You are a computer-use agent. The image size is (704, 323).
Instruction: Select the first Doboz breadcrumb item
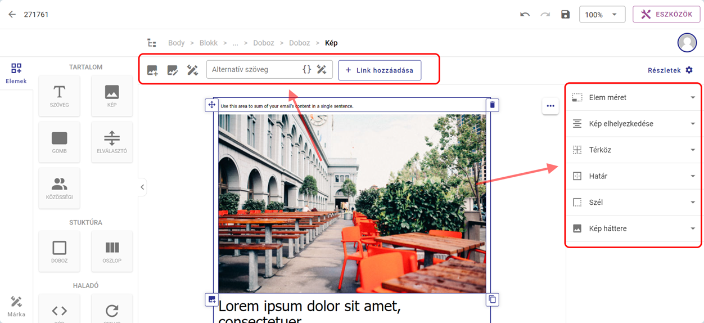[x=264, y=43]
